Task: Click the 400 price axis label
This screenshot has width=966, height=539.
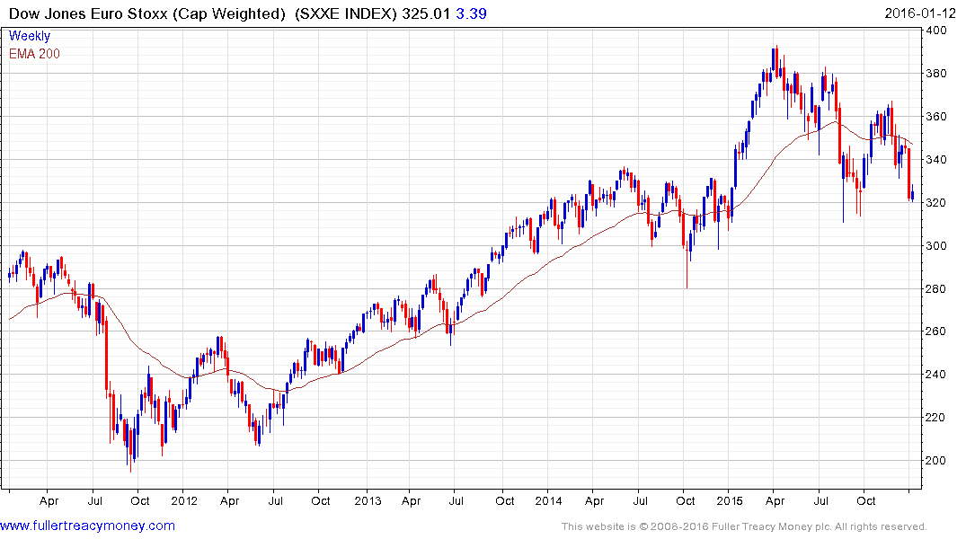Action: click(936, 31)
